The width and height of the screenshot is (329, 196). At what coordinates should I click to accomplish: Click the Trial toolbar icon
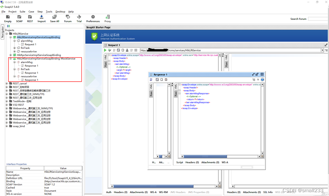tap(79, 17)
